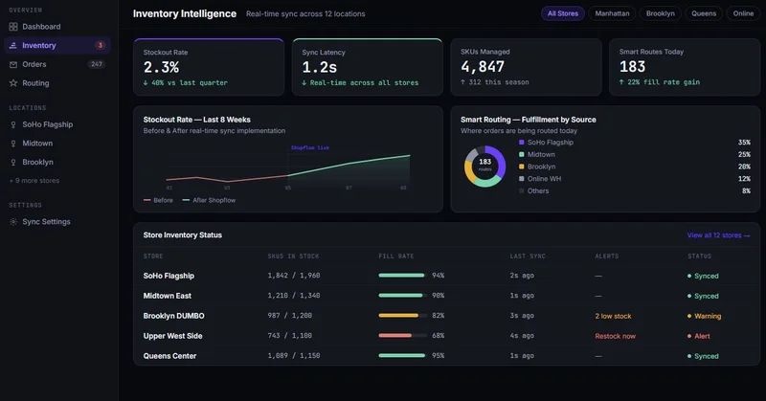Screen dimensions: 766x401
Task: Click the SKUs Managed 4,847 card
Action: click(x=526, y=67)
